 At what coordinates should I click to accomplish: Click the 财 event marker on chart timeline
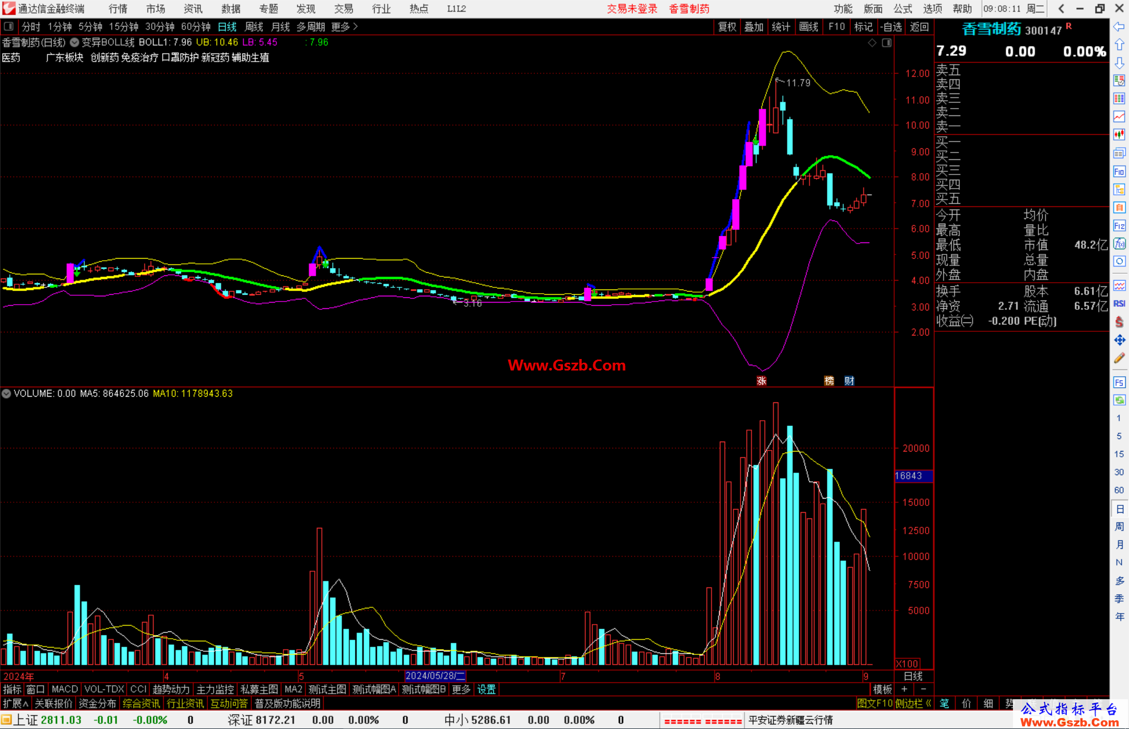pos(849,381)
